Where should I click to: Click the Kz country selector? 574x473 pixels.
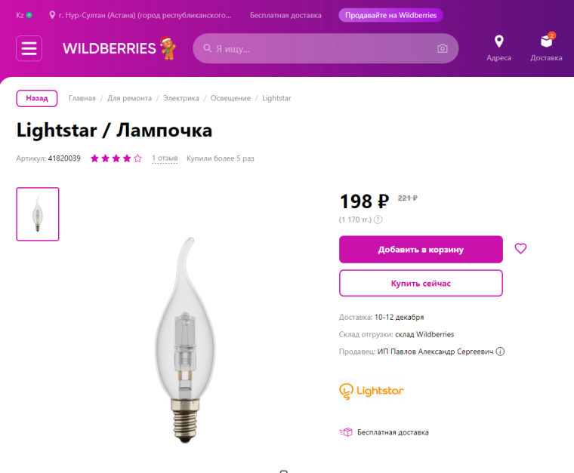(x=24, y=15)
